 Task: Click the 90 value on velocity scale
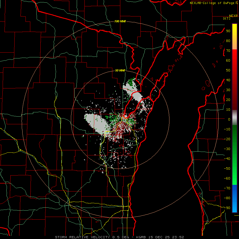pyautogui.click(x=228, y=31)
